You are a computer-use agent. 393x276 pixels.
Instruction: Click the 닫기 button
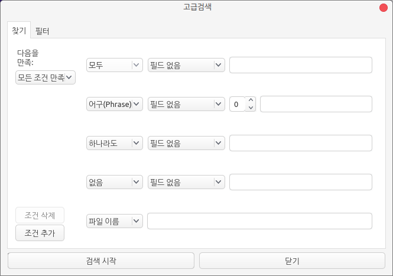[x=292, y=261]
